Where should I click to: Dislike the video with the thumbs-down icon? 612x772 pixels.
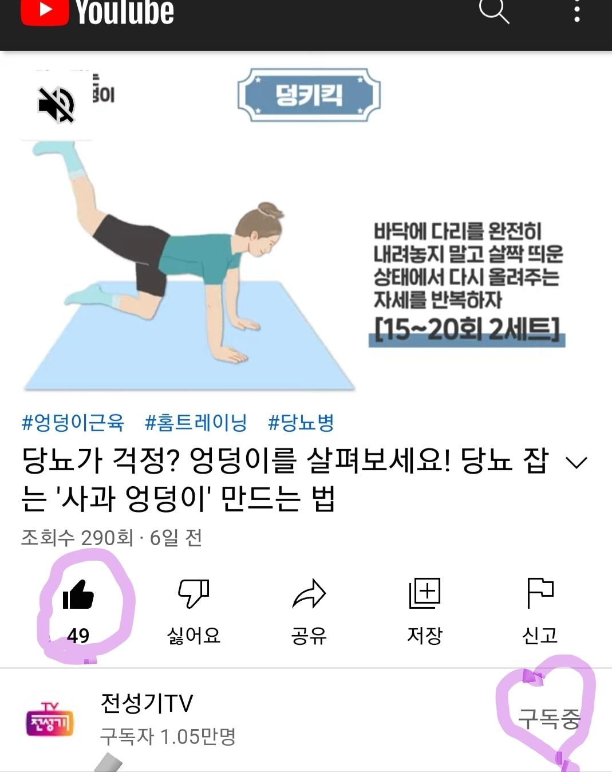(194, 593)
